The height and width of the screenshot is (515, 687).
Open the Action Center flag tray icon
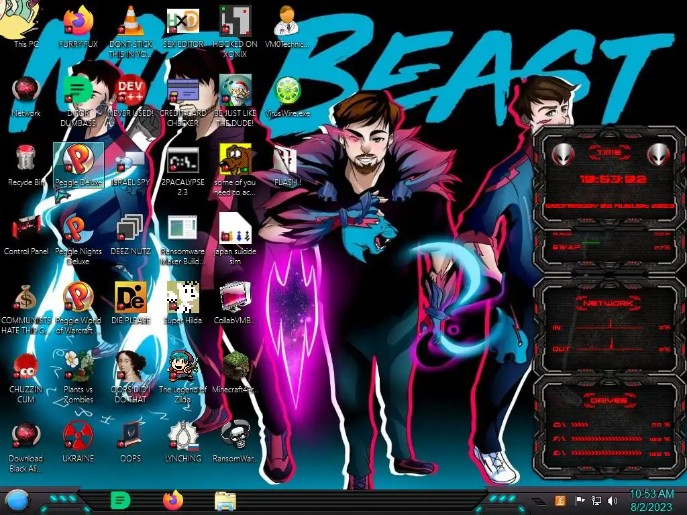point(580,500)
